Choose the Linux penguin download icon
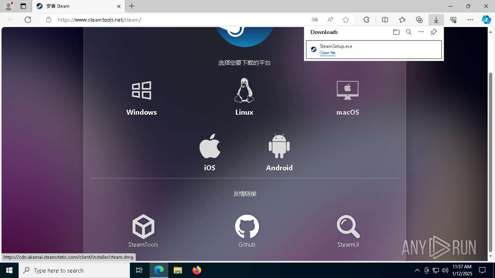 click(x=244, y=90)
